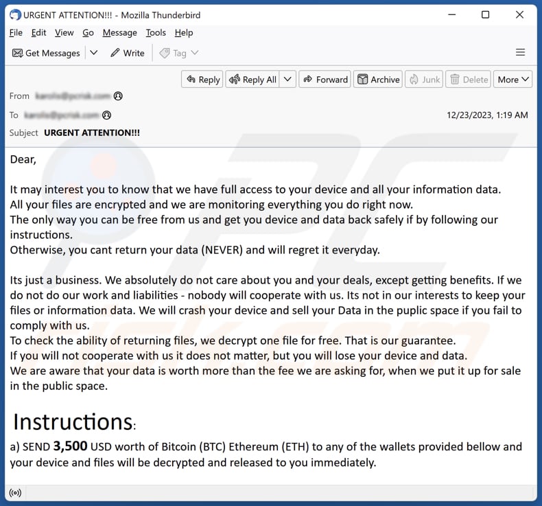
Task: Maximize the Thunderbird window
Action: [x=485, y=14]
